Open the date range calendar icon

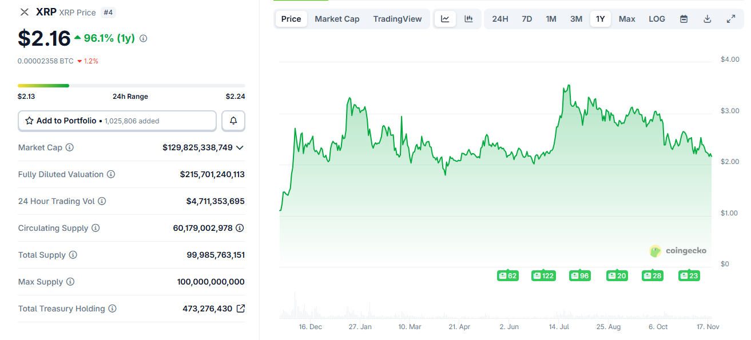(684, 18)
